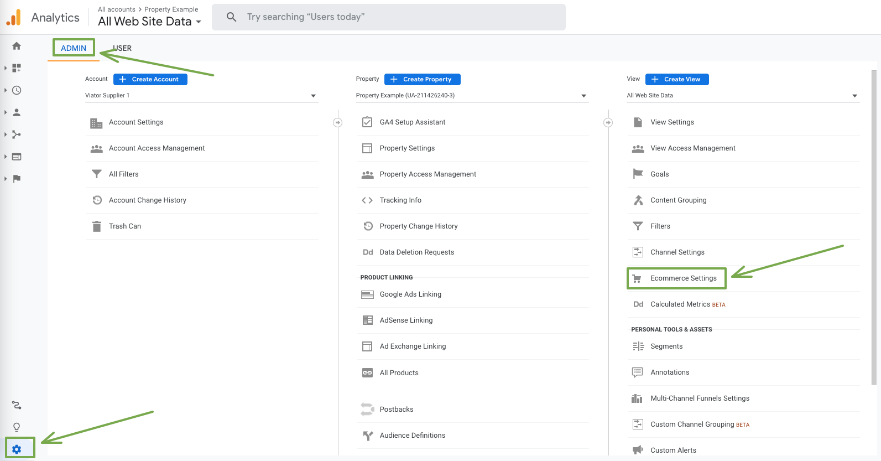Click the Tracking Info code icon
Image resolution: width=881 pixels, height=461 pixels.
[x=367, y=200]
